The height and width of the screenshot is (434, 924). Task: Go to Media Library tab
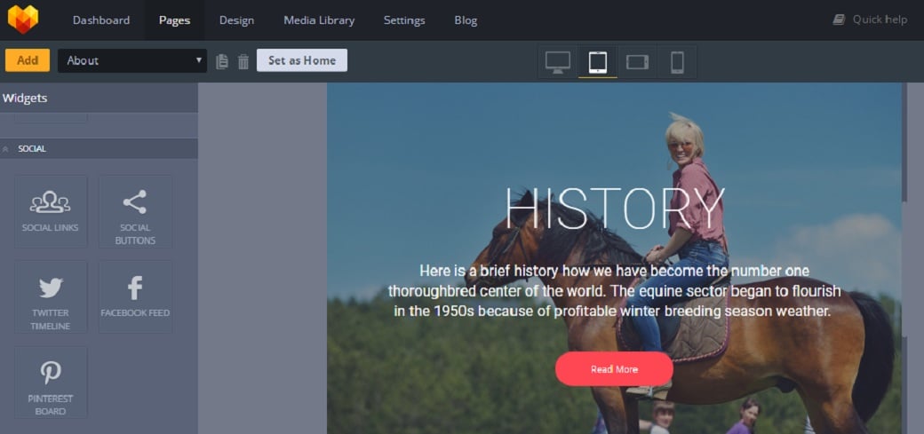[319, 20]
